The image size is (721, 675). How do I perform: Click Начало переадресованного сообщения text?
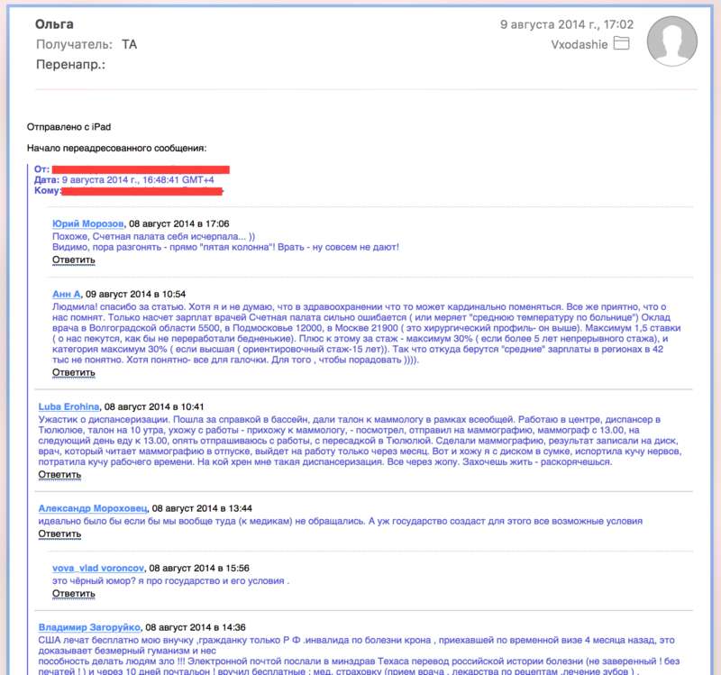pos(116,148)
